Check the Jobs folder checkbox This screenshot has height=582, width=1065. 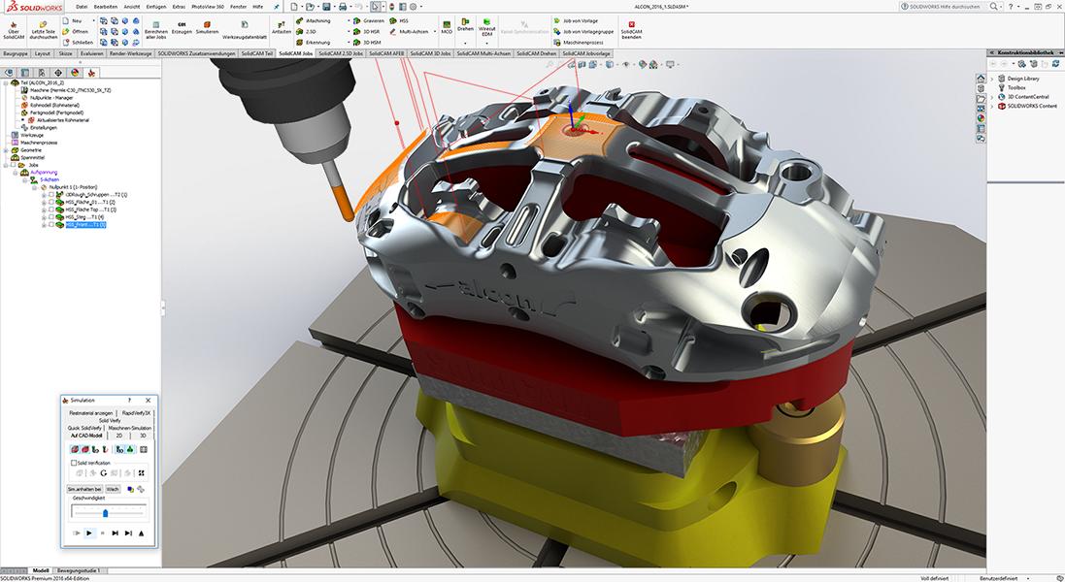coord(13,165)
